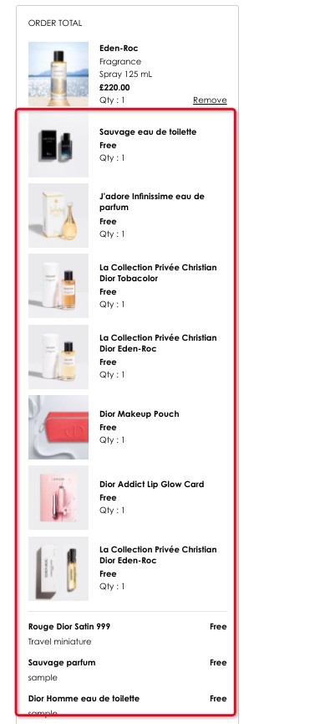325x724 pixels.
Task: Open Dior Makeup Pouch item name
Action: (x=140, y=413)
